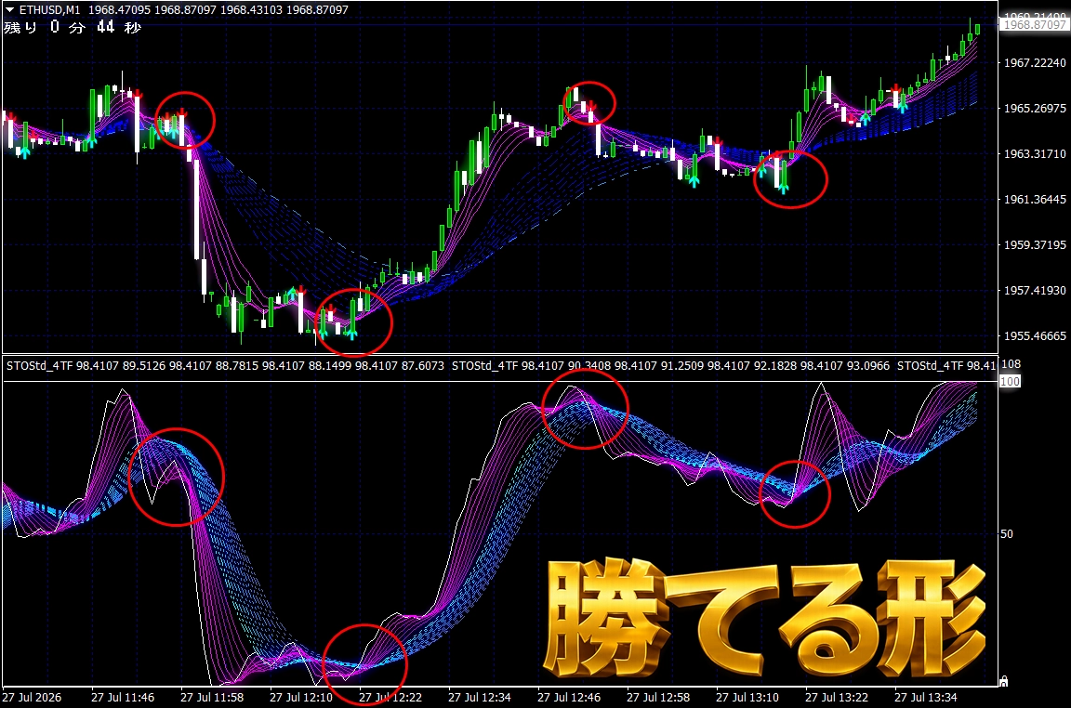Screen dimensions: 1071x708
Task: Click time axis label 27 Jul 2026
Action: [32, 698]
